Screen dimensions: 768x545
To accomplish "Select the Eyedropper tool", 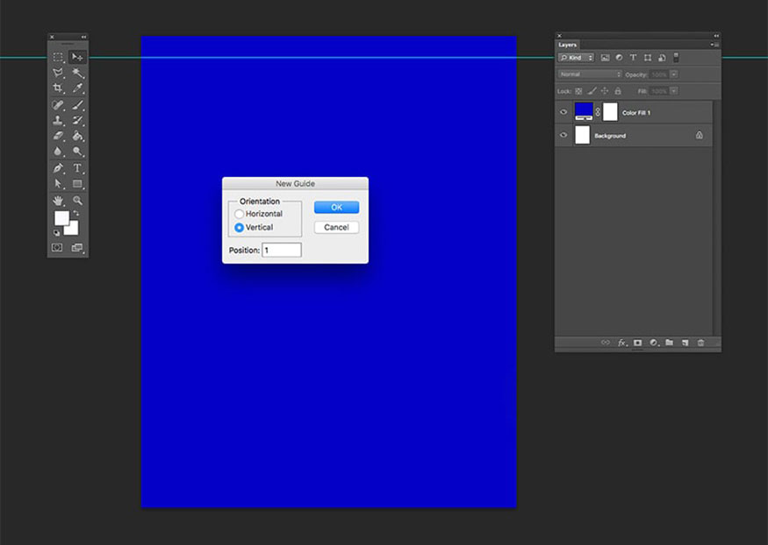I will pyautogui.click(x=77, y=88).
